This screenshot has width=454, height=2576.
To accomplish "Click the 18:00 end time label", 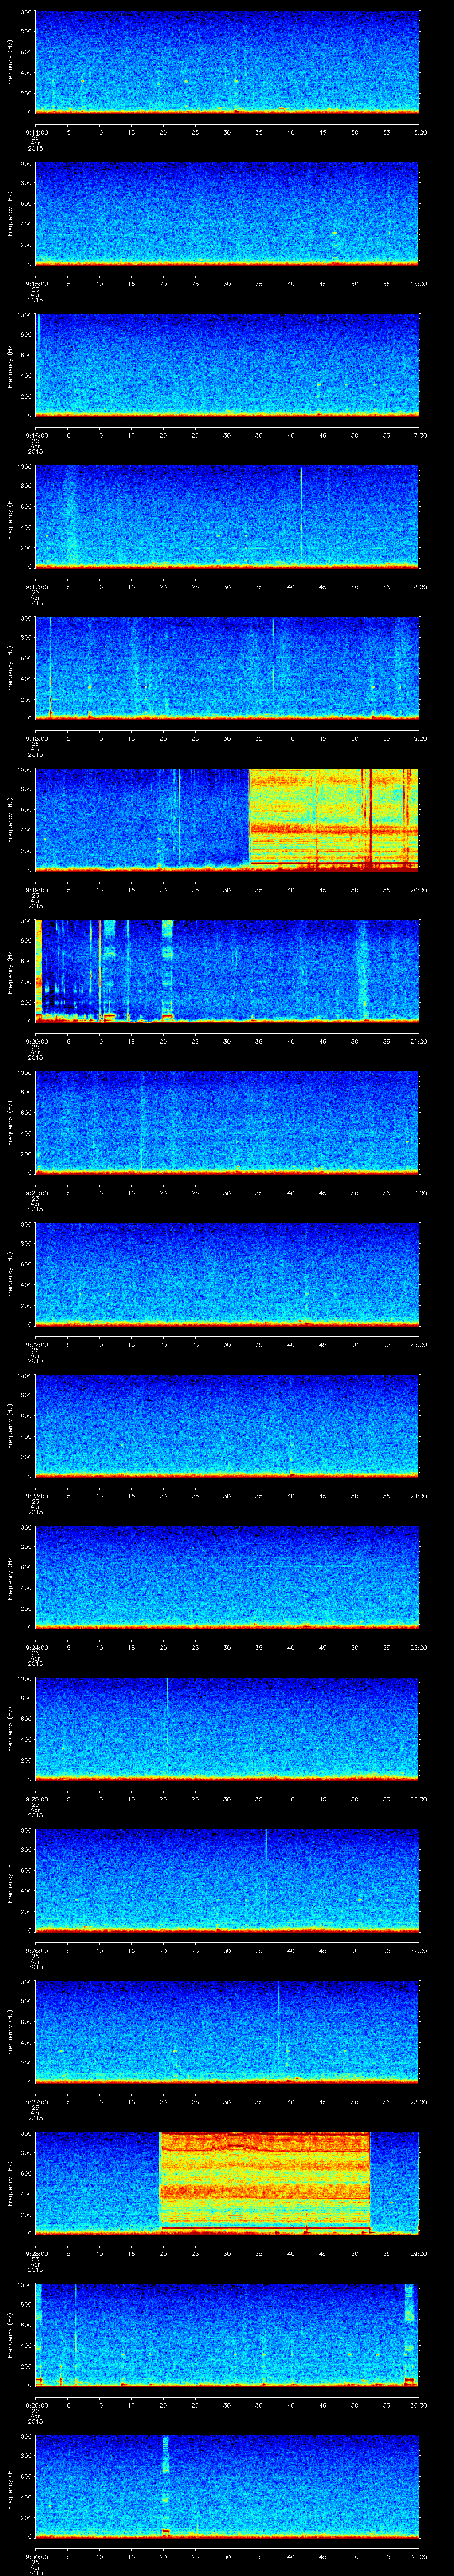I will (x=418, y=587).
